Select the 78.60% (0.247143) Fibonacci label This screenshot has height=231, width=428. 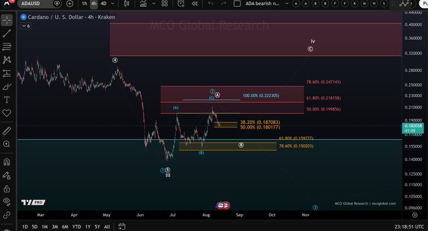click(324, 82)
